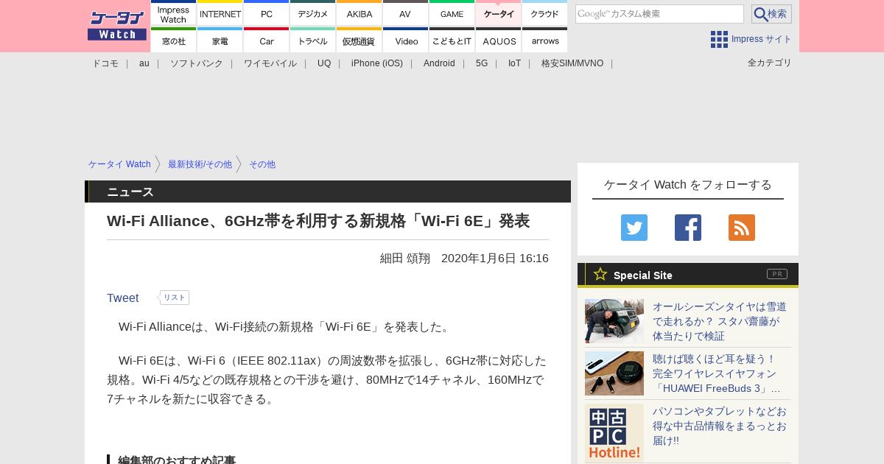Open the 中古PC Hotline thumbnail
The width and height of the screenshot is (884, 464).
pos(614,433)
